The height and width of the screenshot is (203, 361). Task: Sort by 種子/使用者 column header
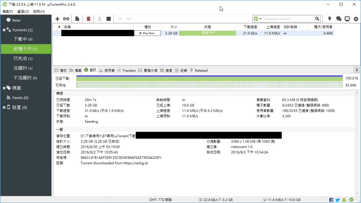pyautogui.click(x=321, y=27)
